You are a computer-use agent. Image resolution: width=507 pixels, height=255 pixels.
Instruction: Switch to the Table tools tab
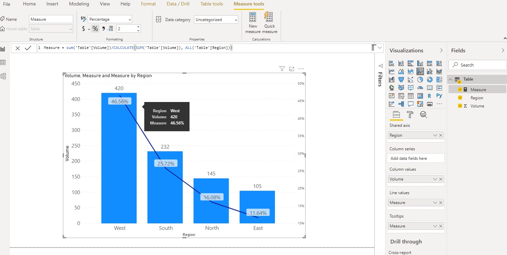(212, 4)
